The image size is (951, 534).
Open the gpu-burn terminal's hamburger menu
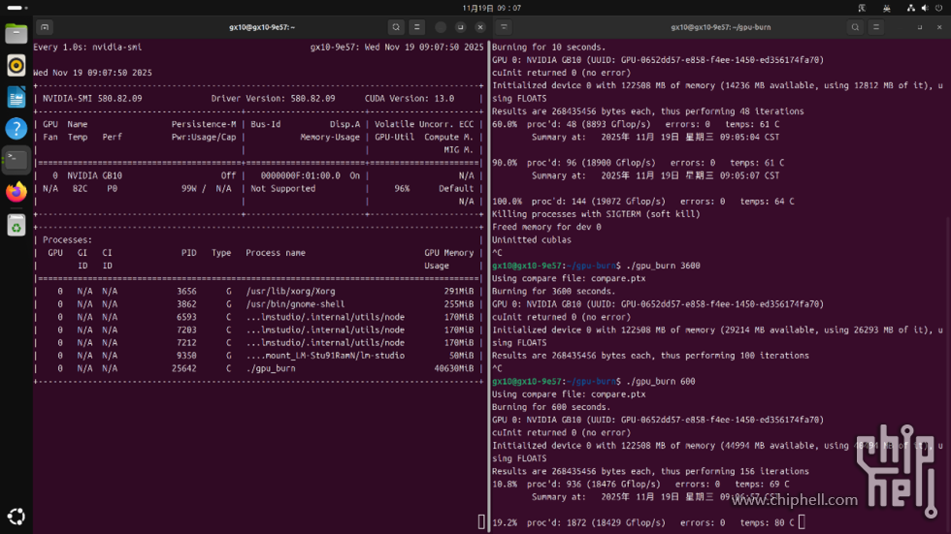coord(875,27)
